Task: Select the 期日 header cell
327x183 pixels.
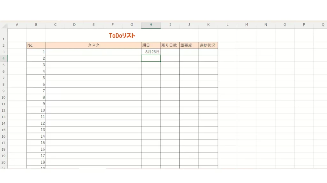Action: (x=151, y=45)
